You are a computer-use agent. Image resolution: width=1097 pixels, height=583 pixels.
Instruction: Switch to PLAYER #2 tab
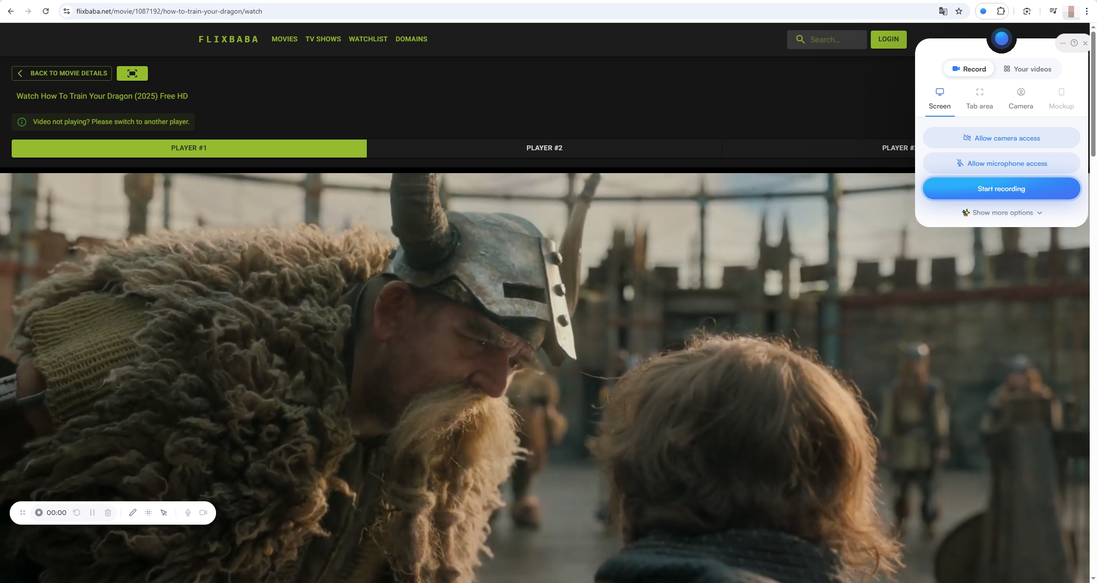(x=544, y=148)
